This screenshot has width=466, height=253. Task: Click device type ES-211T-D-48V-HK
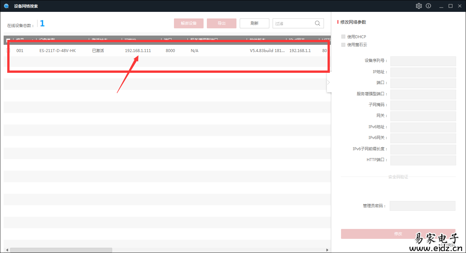58,51
